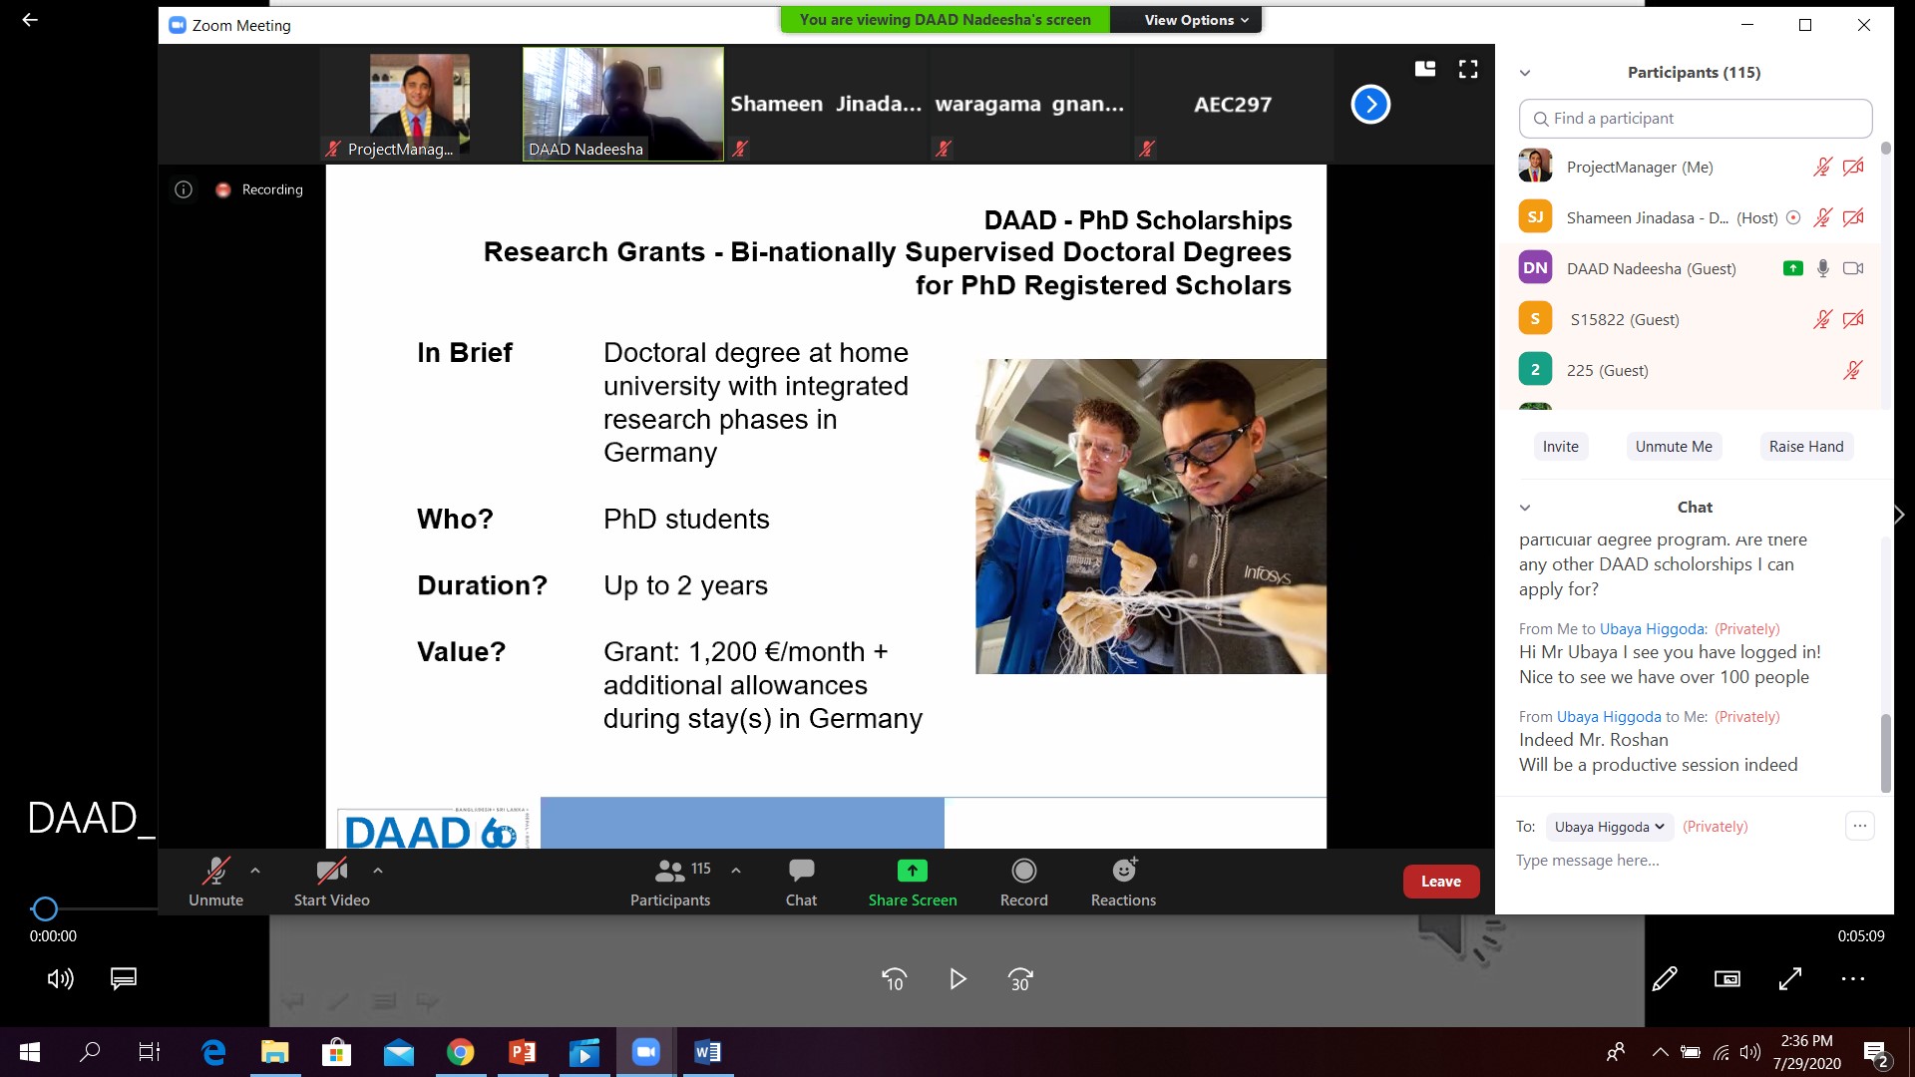
Task: Toggle captions icon in player
Action: click(124, 979)
